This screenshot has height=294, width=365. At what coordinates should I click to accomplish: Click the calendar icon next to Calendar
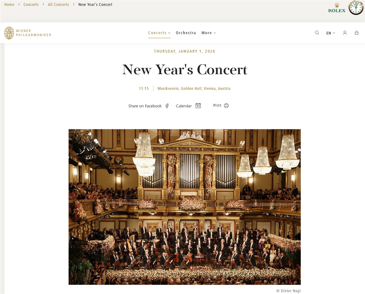click(x=198, y=106)
